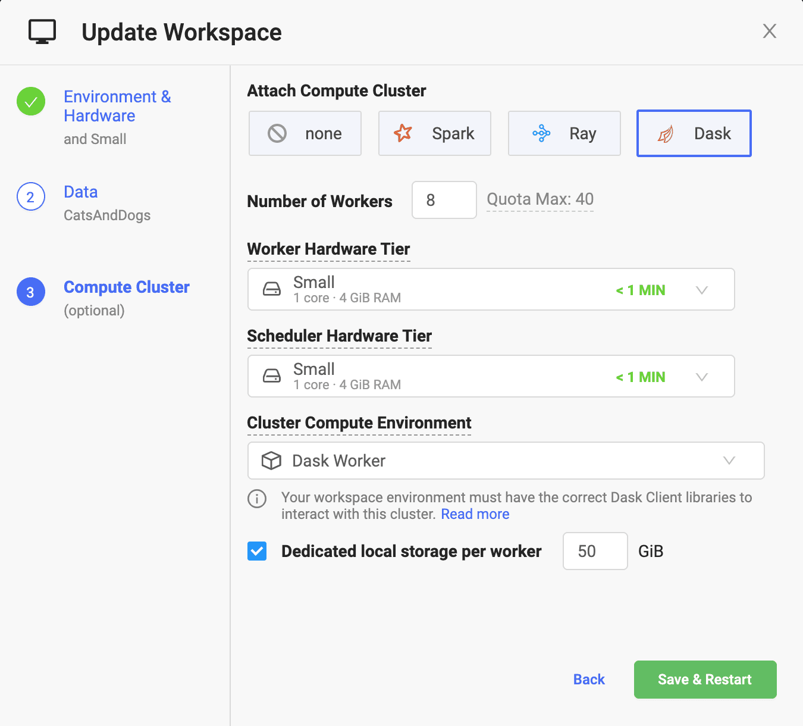Click the Ray cluster icon
The width and height of the screenshot is (803, 726).
(x=541, y=133)
